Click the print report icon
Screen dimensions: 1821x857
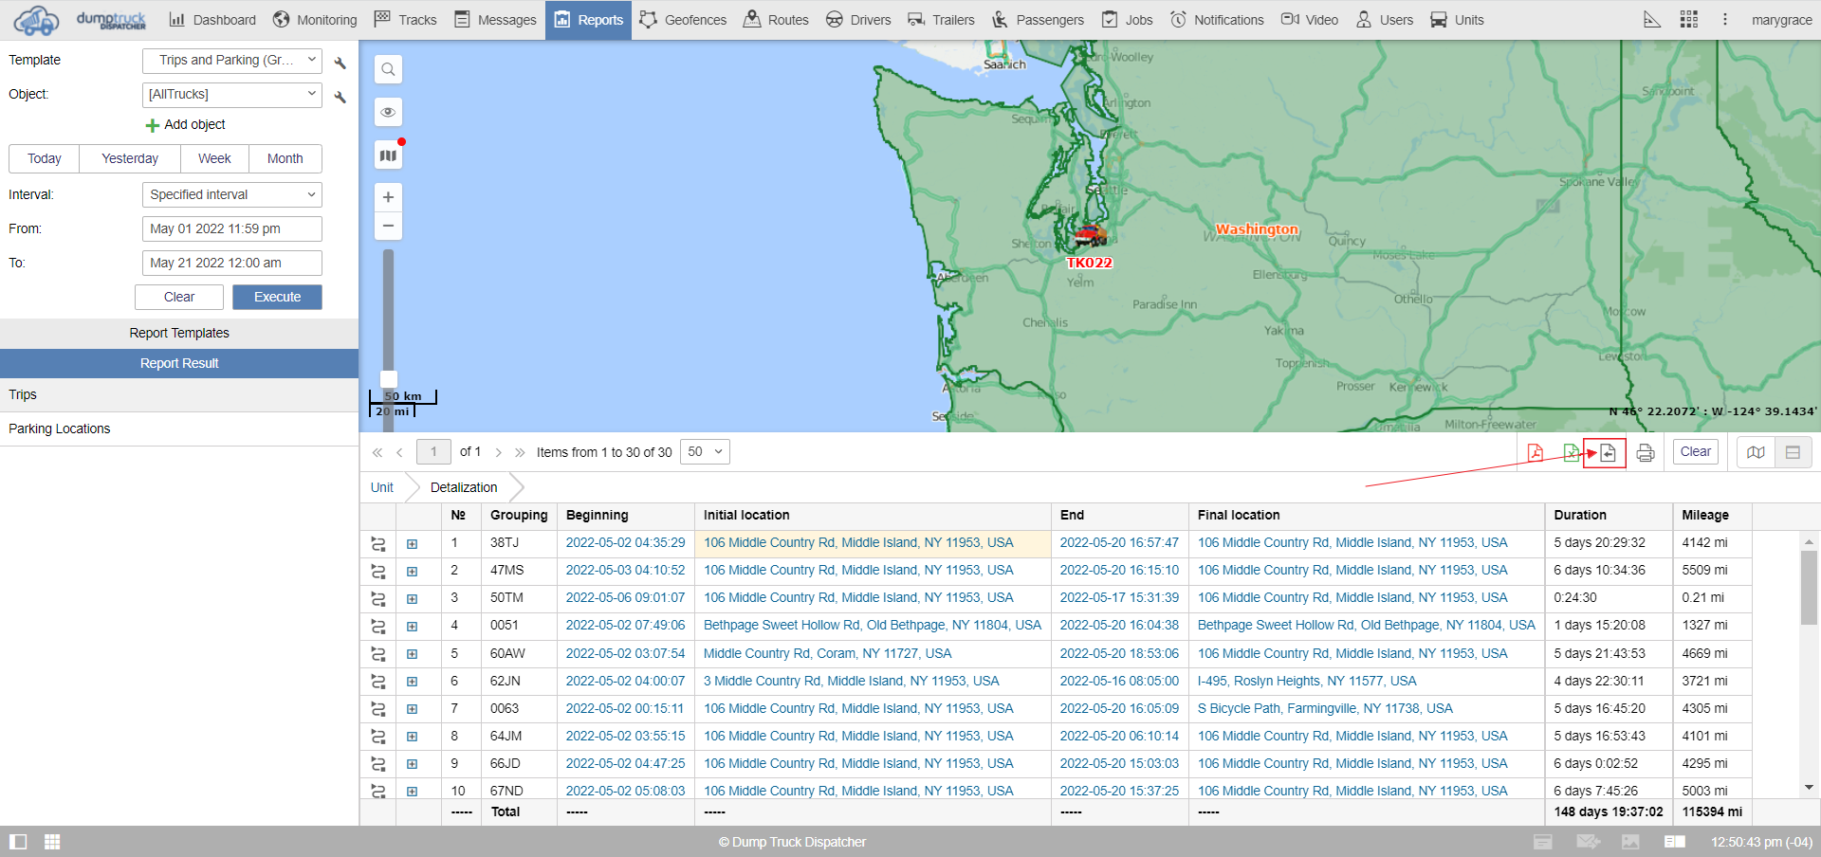pos(1646,452)
